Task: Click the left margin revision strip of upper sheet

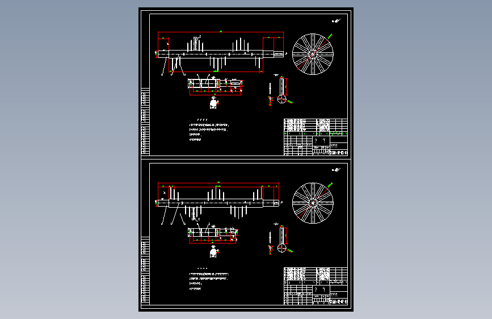Action: (x=145, y=122)
